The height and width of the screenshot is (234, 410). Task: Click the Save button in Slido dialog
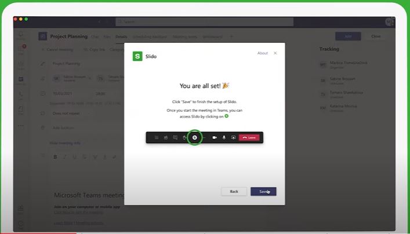263,191
